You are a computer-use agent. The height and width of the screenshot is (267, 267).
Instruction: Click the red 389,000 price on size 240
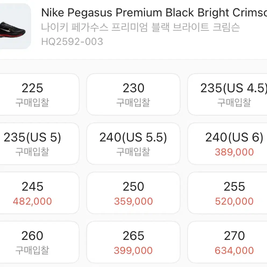click(x=233, y=152)
